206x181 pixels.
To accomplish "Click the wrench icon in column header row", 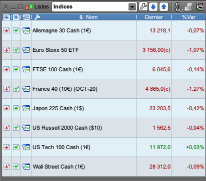I will tap(37, 17).
